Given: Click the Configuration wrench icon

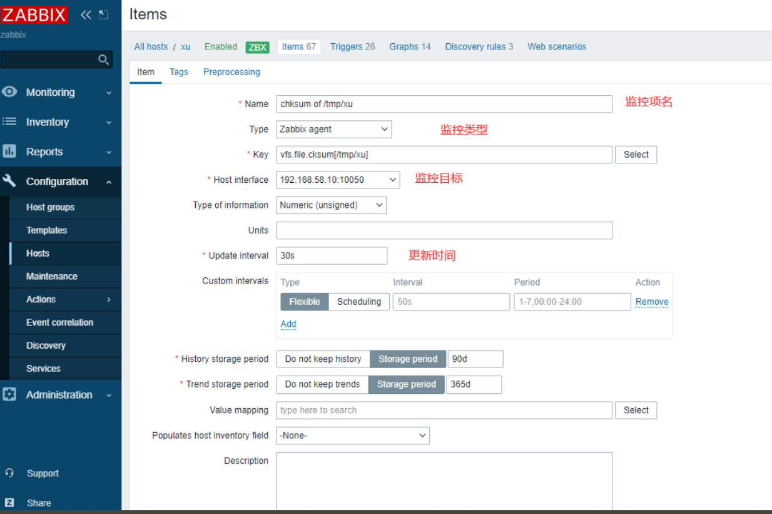Looking at the screenshot, I should pyautogui.click(x=9, y=181).
